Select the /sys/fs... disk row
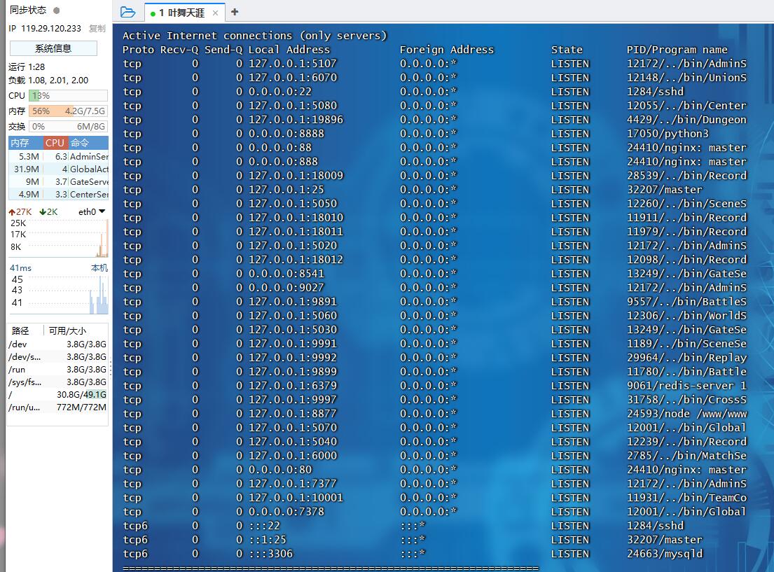 point(57,382)
